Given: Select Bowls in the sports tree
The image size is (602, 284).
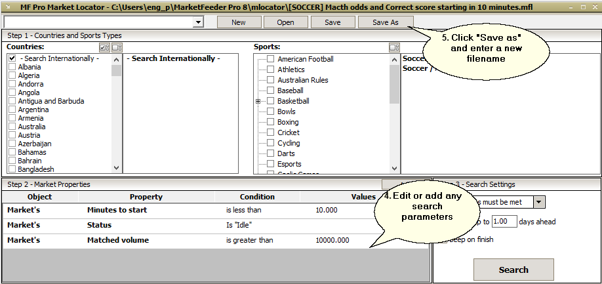Looking at the screenshot, I should click(x=287, y=112).
